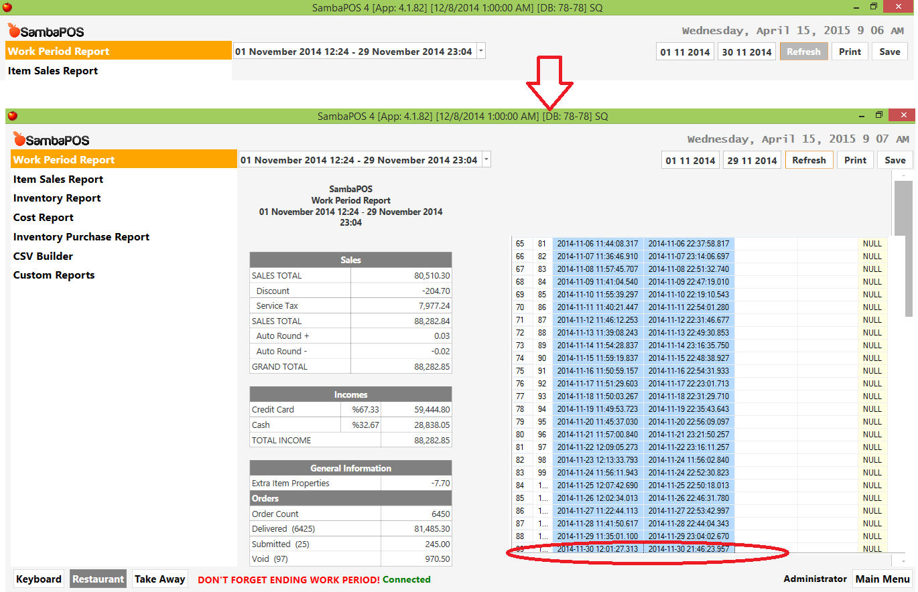
Task: Click the start date field 01 11 2014
Action: [x=690, y=161]
